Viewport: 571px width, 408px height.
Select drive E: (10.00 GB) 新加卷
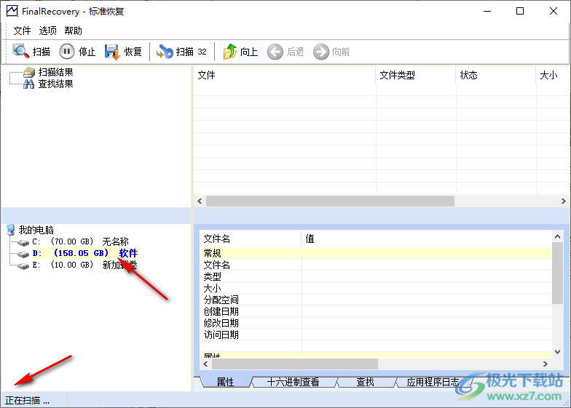(84, 265)
